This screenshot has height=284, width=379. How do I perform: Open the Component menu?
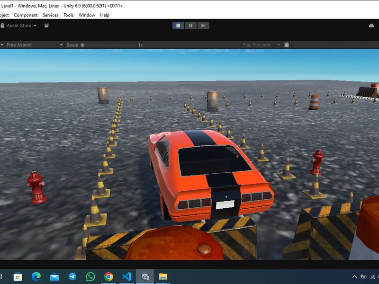(26, 15)
